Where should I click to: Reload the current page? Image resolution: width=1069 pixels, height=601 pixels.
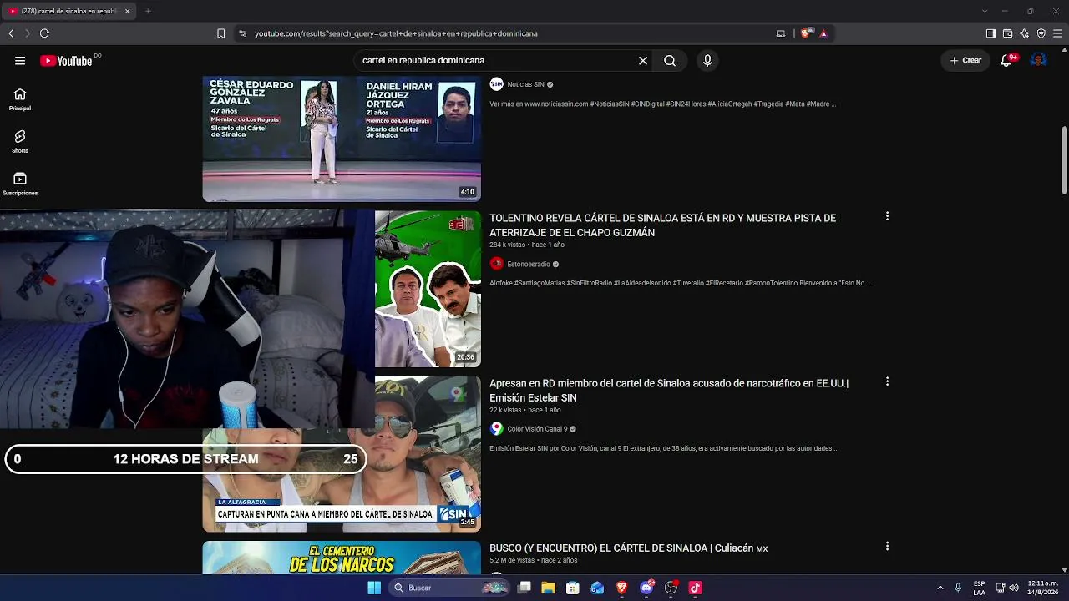point(44,33)
